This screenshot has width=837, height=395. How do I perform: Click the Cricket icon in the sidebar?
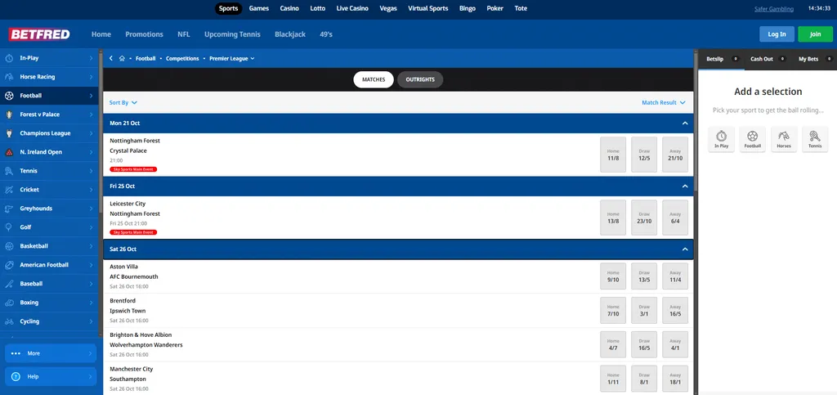9,190
